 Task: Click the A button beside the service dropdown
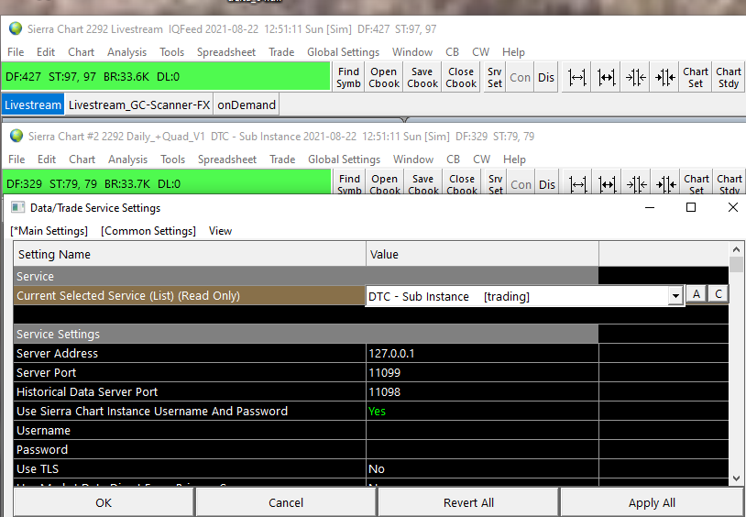(696, 294)
